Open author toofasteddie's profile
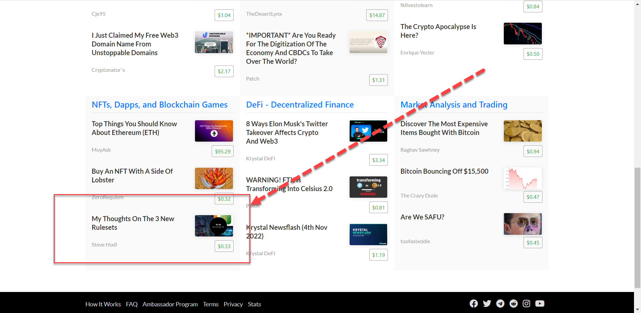 click(x=415, y=242)
